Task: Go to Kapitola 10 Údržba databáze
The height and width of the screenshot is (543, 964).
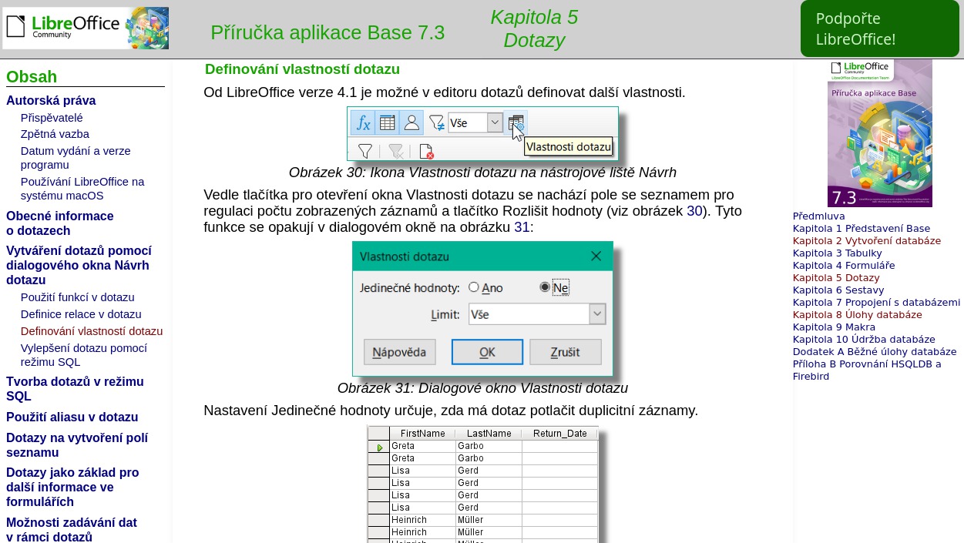Action: tap(865, 340)
